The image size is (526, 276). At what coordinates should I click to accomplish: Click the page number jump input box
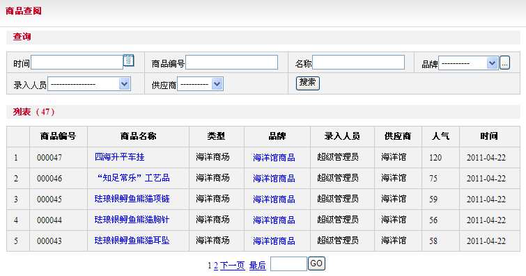288,264
